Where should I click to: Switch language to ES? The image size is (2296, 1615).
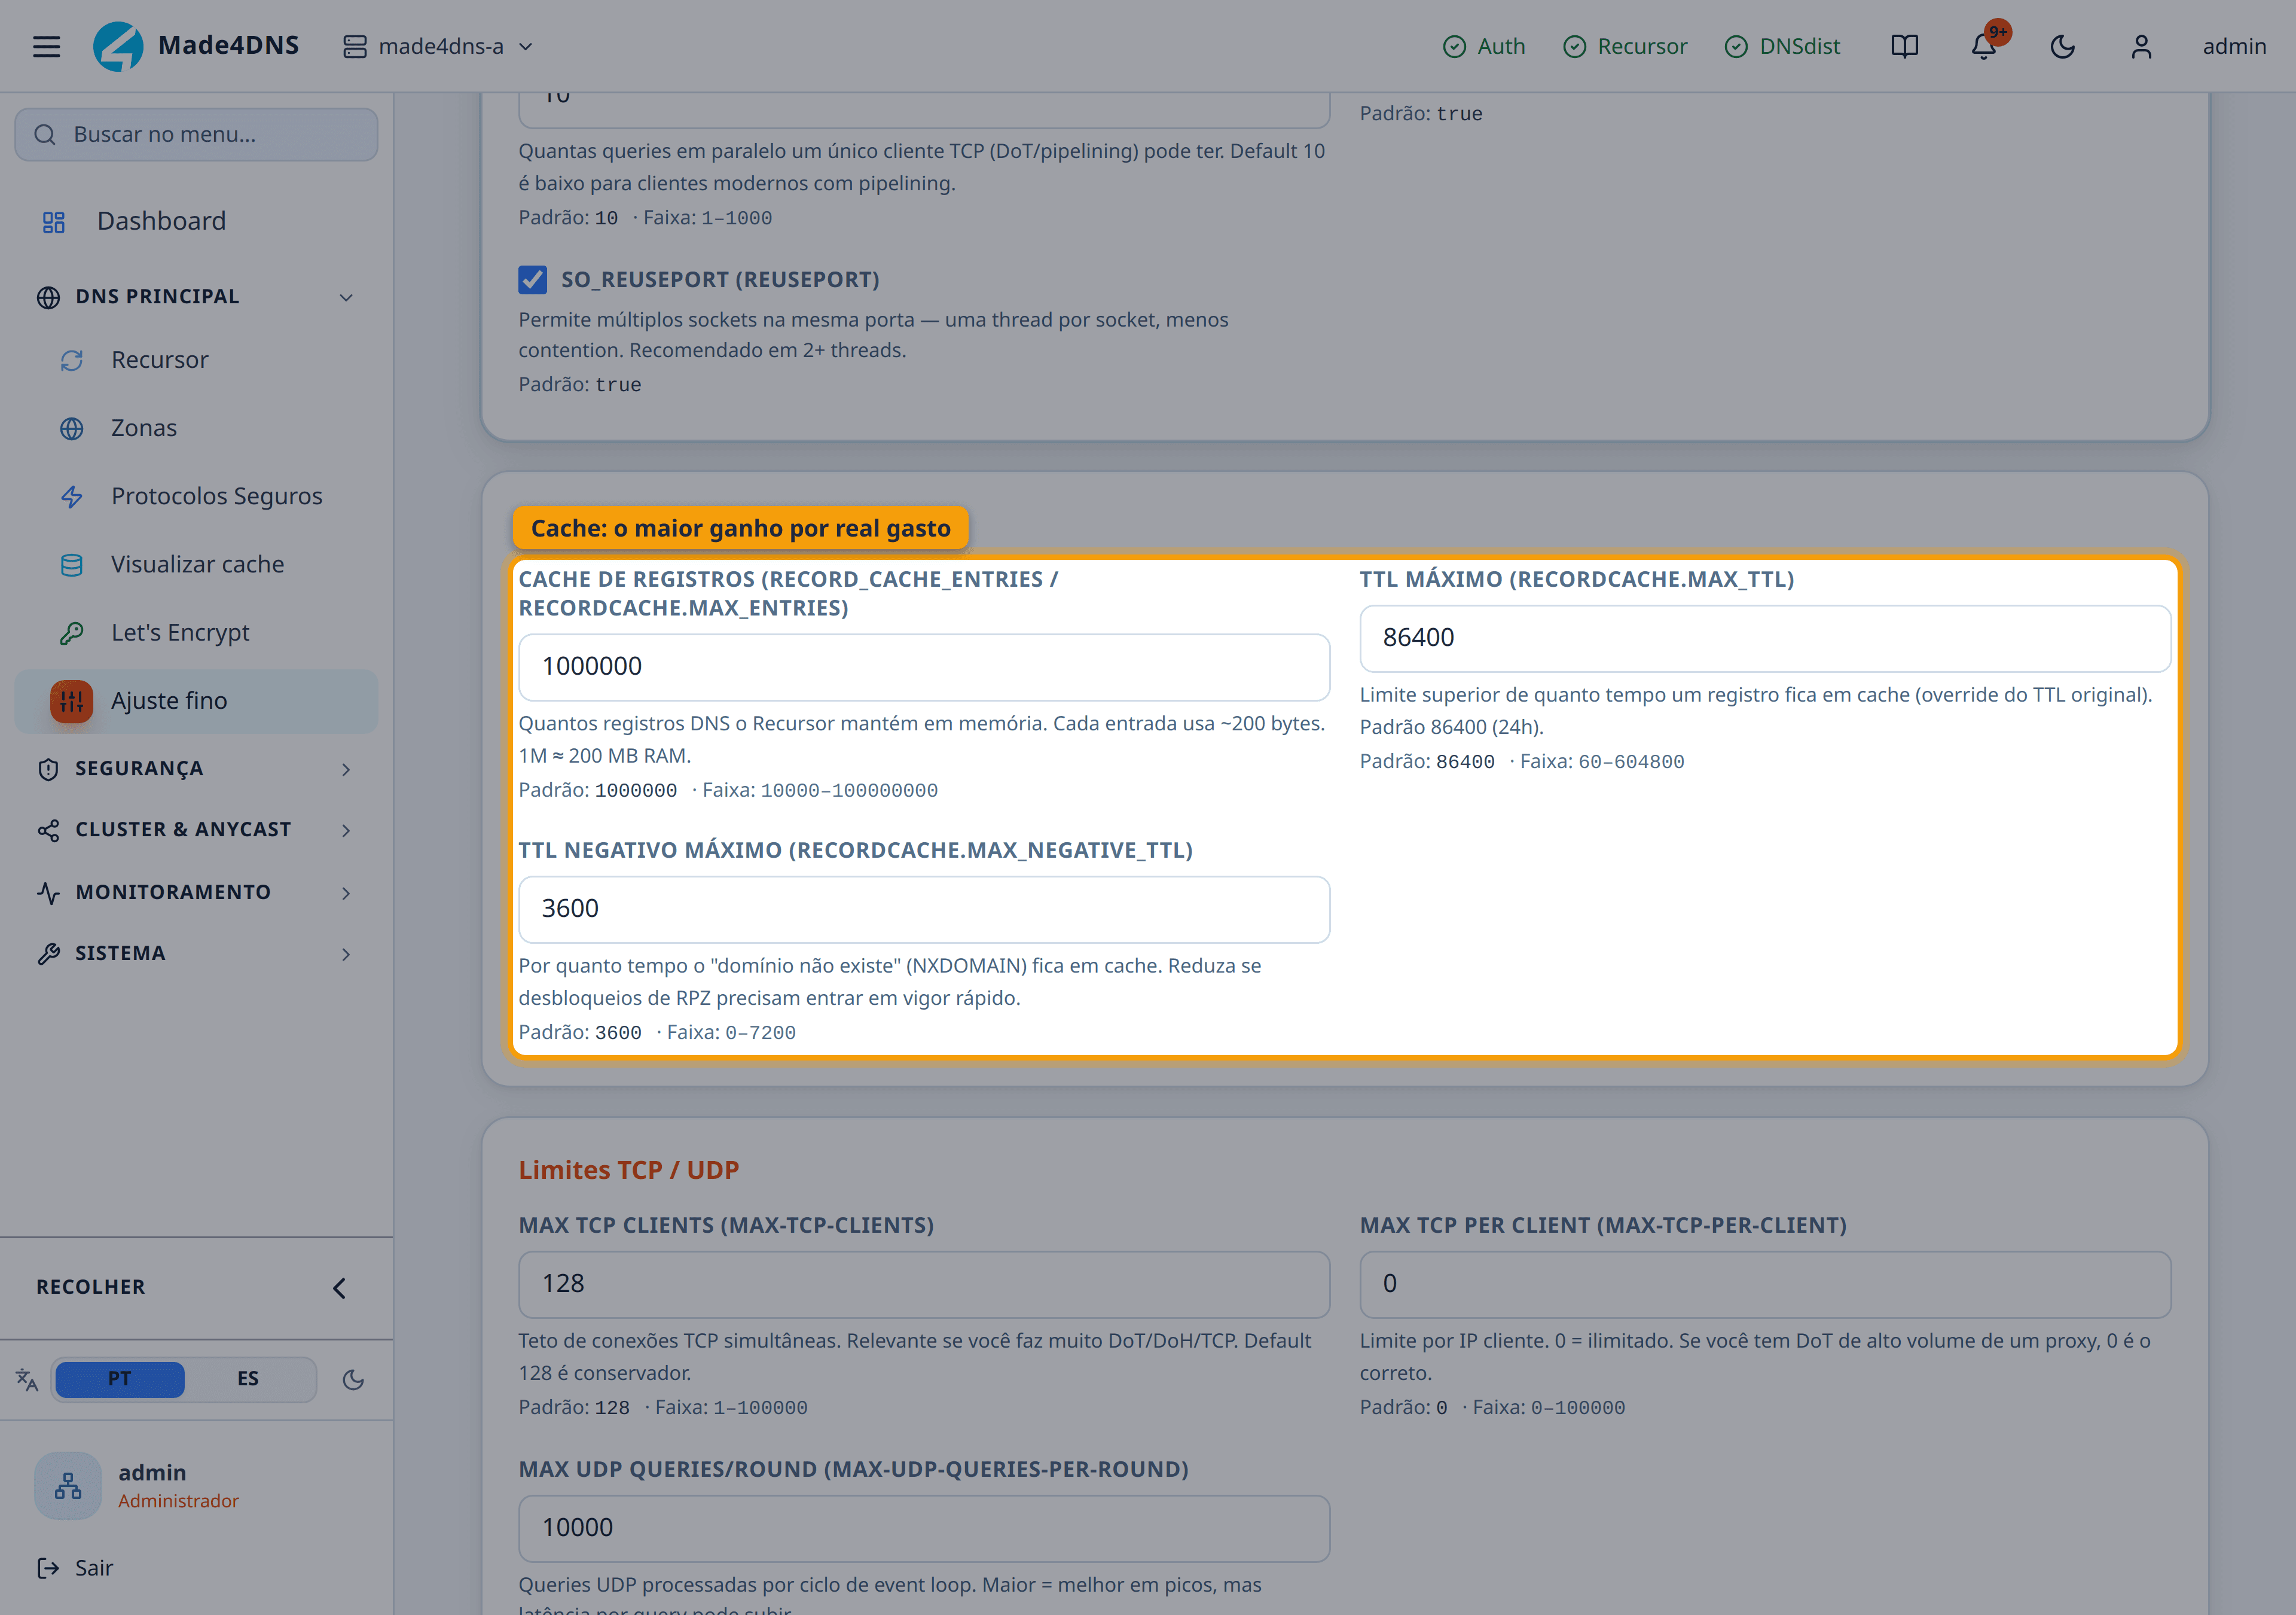[x=248, y=1379]
